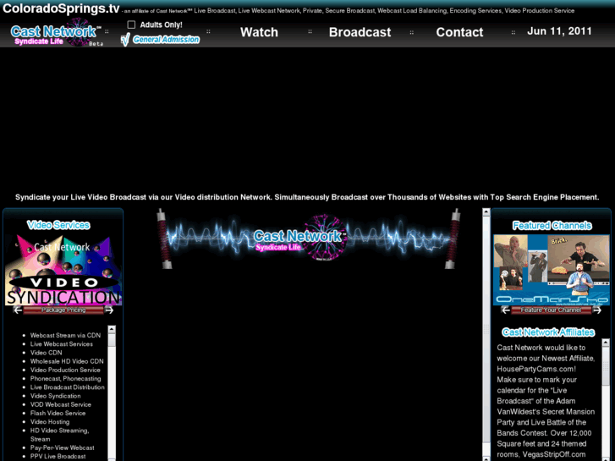Viewport: 615px width, 461px height.
Task: Open the Broadcast menu
Action: (x=360, y=32)
